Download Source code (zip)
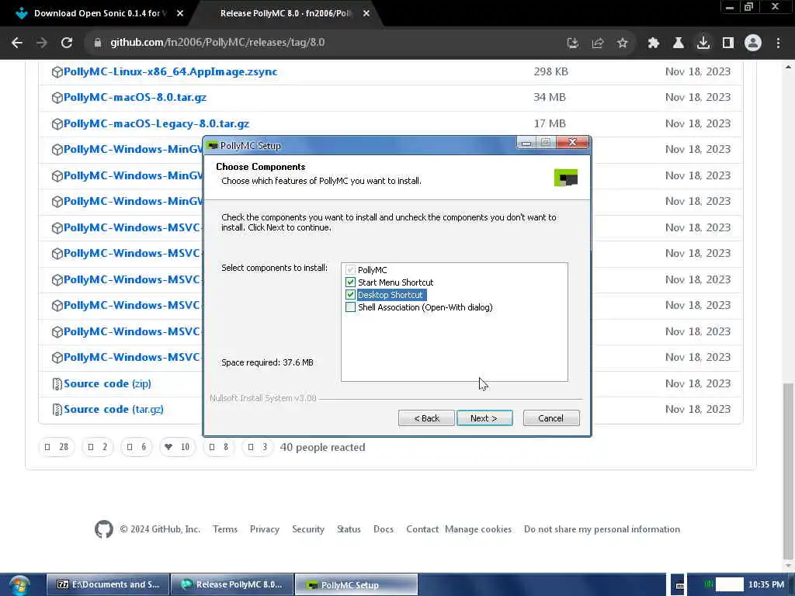This screenshot has width=795, height=596. point(107,383)
